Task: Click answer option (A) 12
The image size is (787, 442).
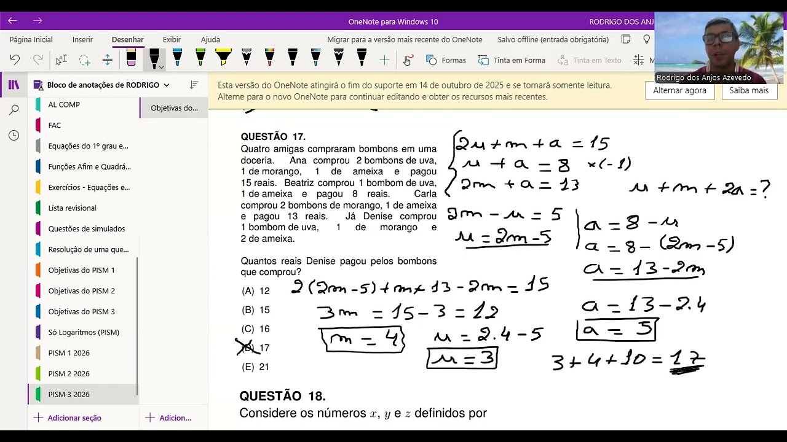Action: coord(256,291)
